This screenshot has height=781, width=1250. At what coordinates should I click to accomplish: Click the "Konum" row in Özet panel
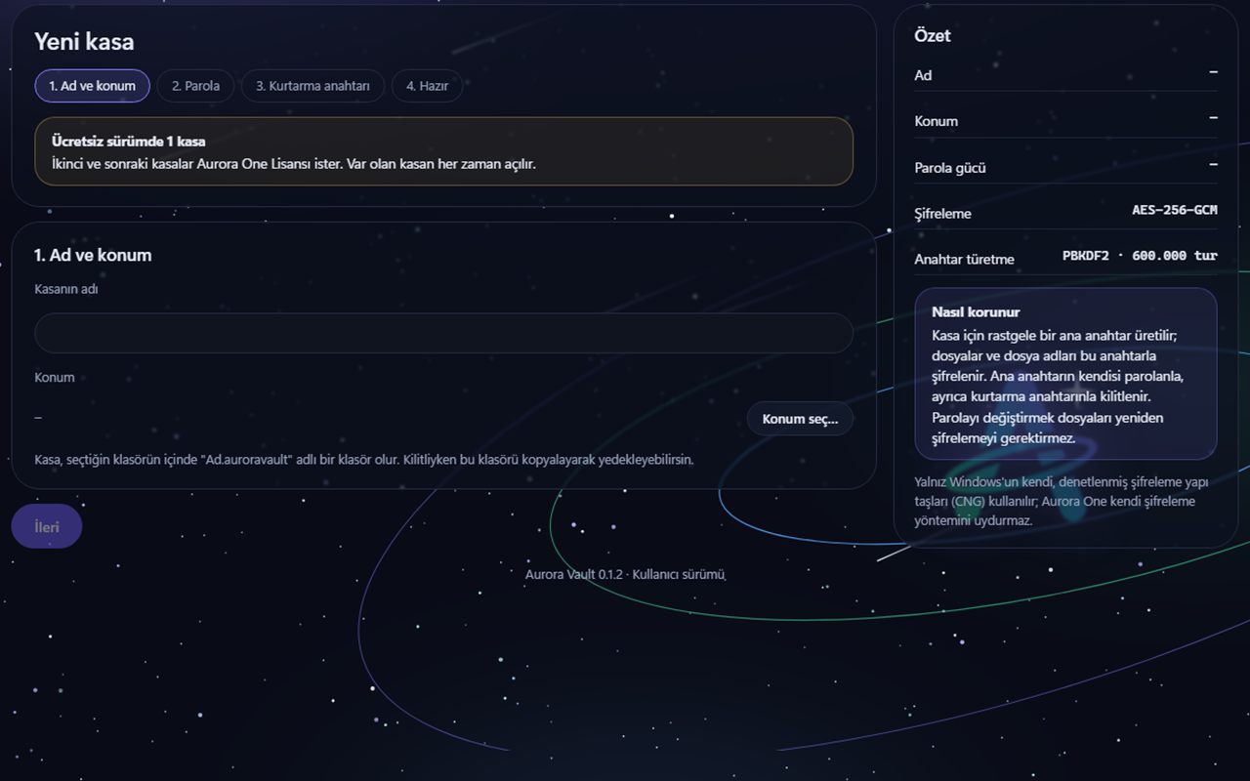coord(1065,121)
